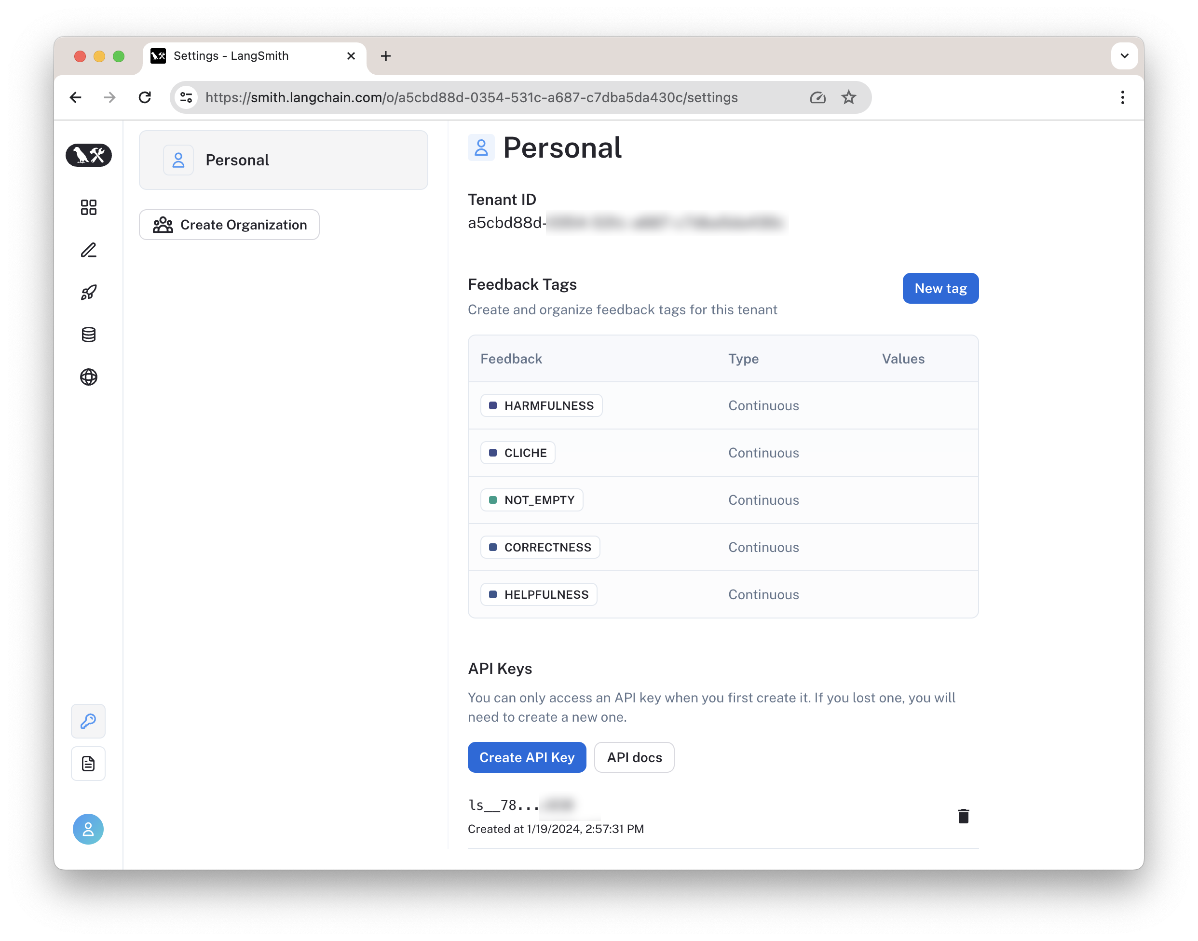The height and width of the screenshot is (941, 1198).
Task: Open the hub globe icon
Action: click(x=88, y=377)
